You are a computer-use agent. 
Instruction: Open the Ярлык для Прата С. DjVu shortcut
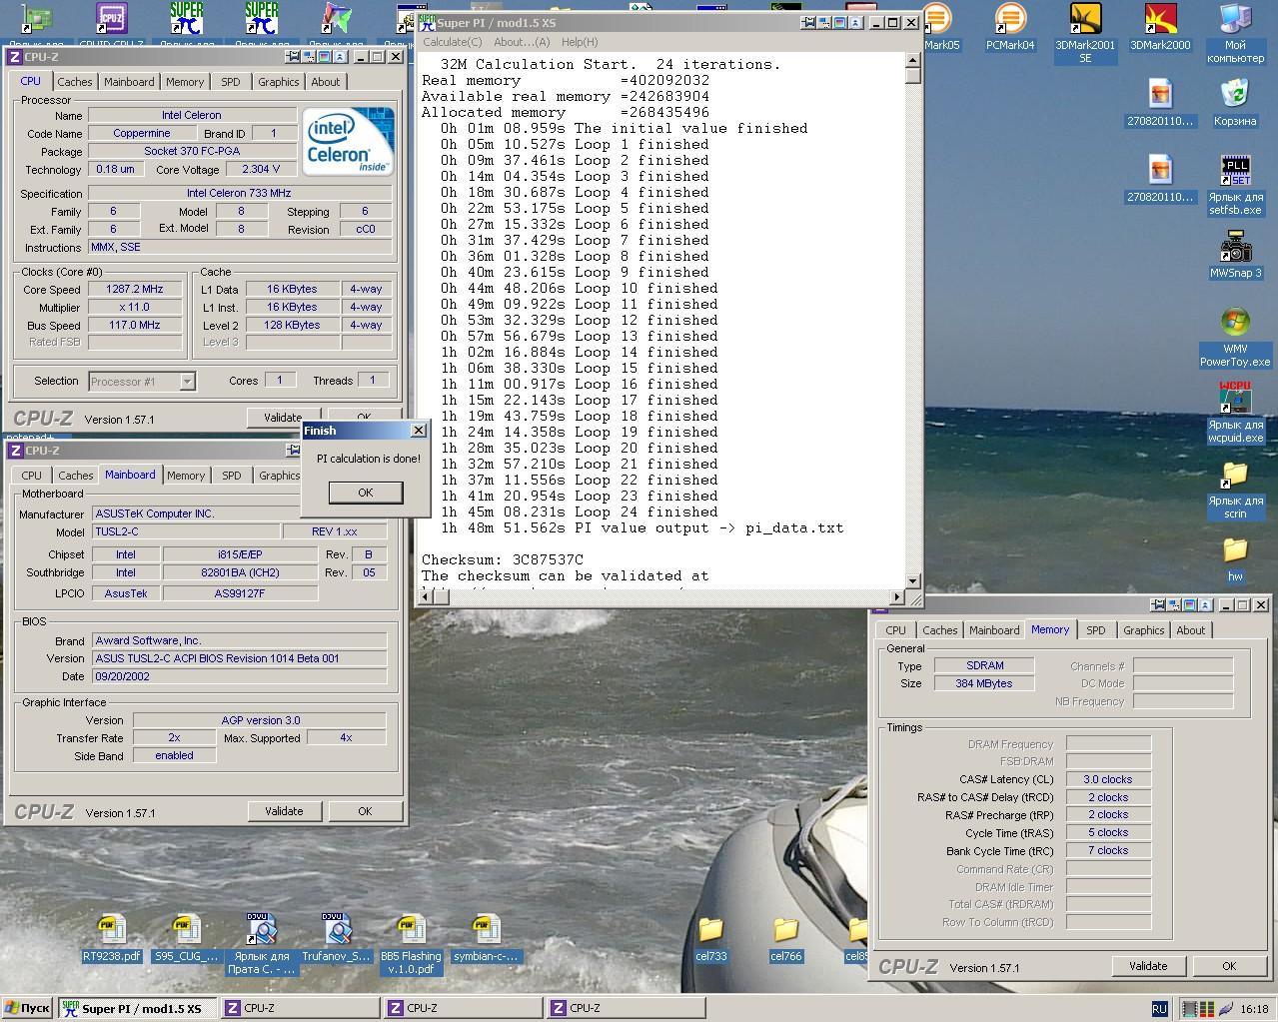262,944
